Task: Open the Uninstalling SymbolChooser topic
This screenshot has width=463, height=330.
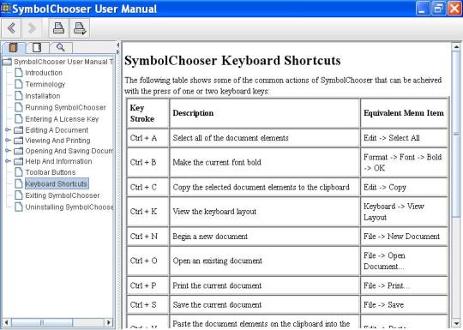Action: click(69, 207)
